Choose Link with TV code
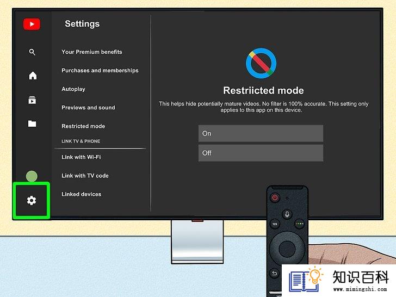396x297 pixels. 85,176
